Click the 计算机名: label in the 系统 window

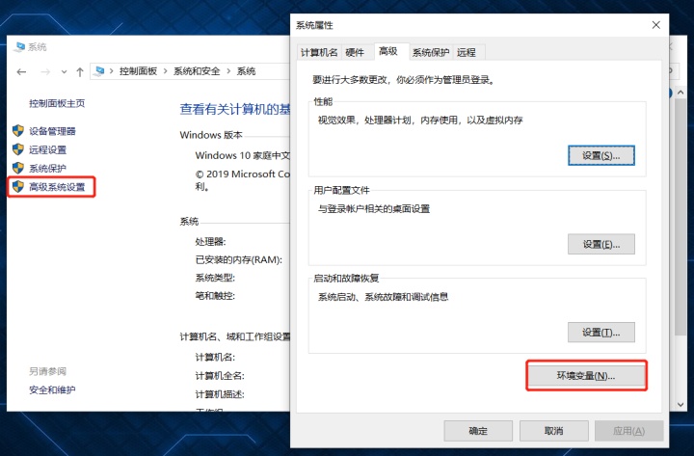point(215,358)
